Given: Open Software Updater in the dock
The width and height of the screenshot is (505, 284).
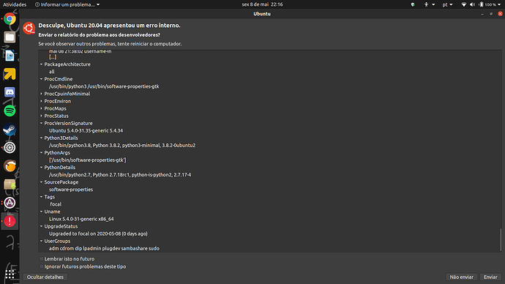Looking at the screenshot, I should [x=10, y=203].
